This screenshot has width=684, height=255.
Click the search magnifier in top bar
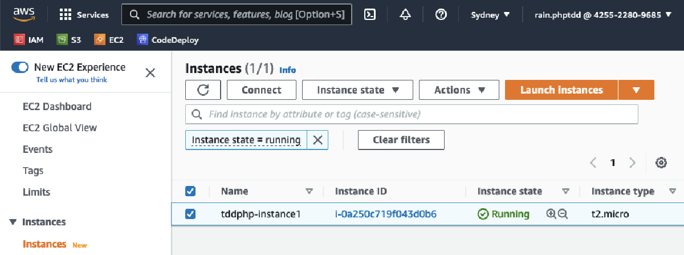point(135,14)
